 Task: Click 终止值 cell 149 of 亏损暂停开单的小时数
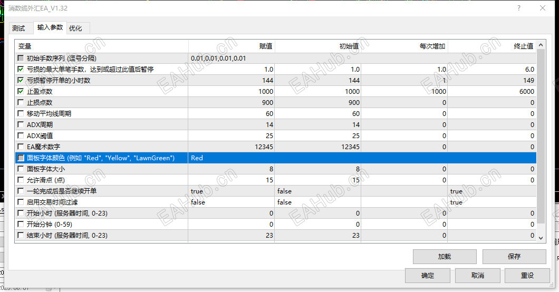492,81
